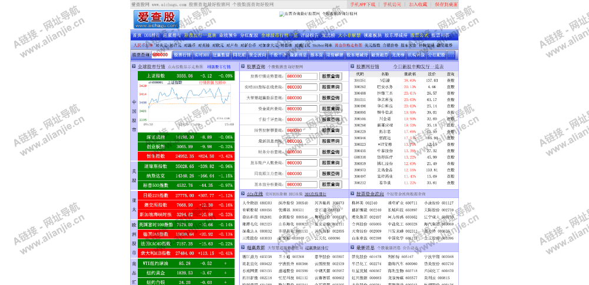This screenshot has width=589, height=285.
Task: Click 加入收藏 link at top
Action: (418, 5)
